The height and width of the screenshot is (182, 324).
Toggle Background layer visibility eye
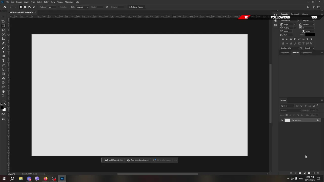point(282,120)
